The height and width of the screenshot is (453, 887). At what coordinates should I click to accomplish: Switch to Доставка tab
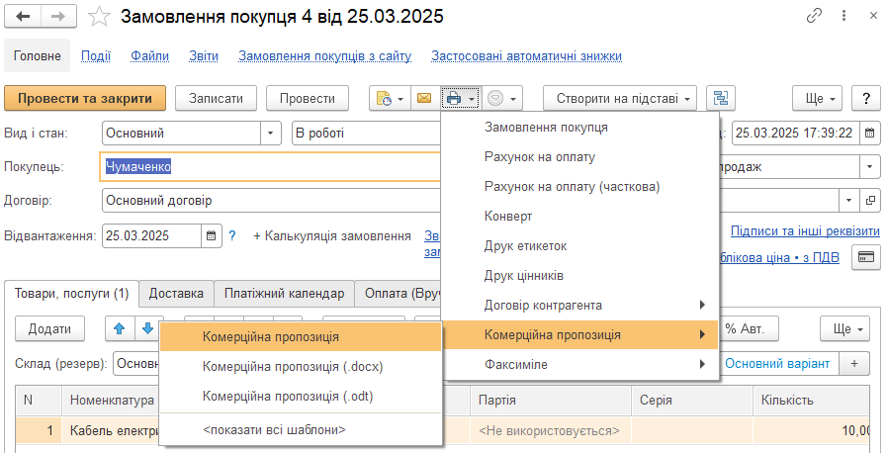pos(176,294)
